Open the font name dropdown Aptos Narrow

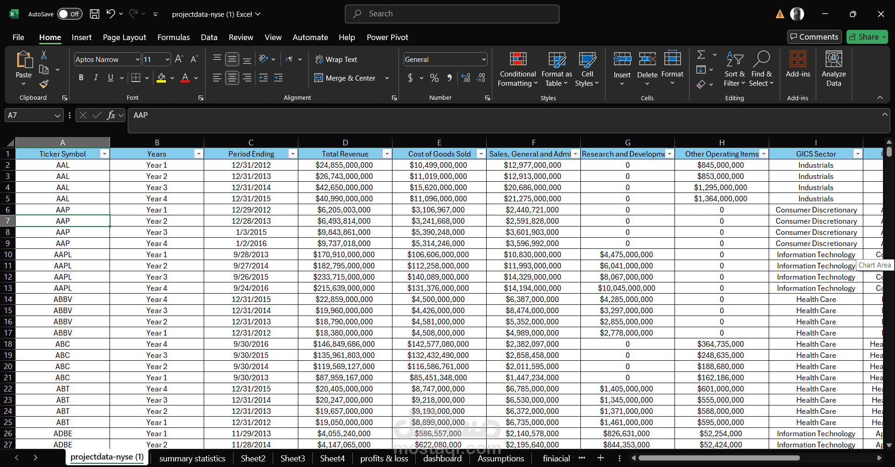138,60
